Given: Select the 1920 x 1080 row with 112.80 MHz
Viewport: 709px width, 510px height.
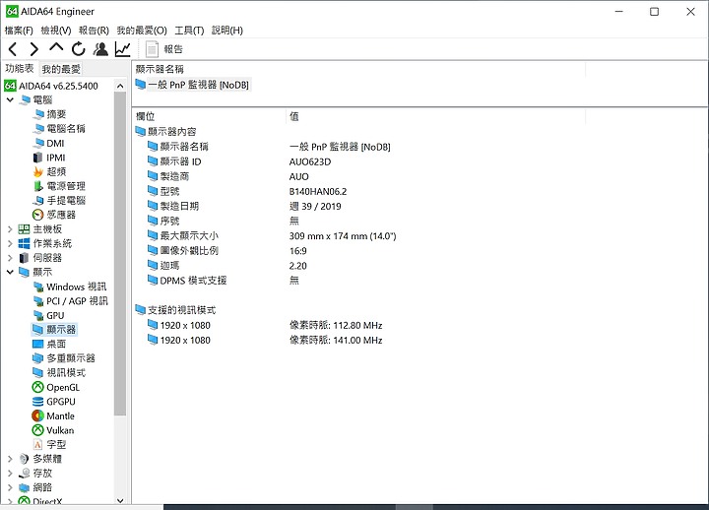Looking at the screenshot, I should 265,325.
